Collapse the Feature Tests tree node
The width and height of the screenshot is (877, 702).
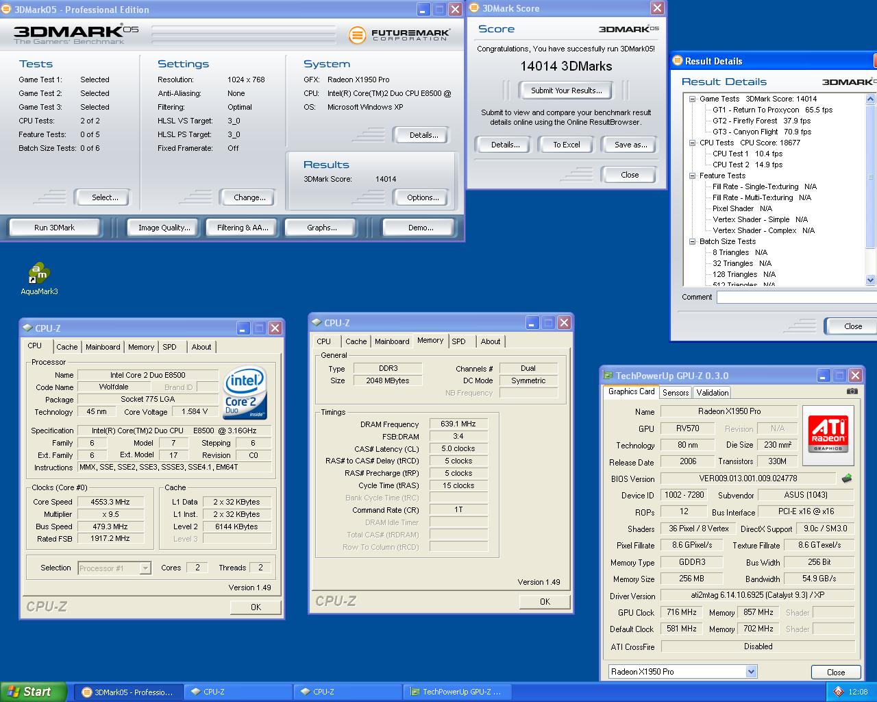point(693,175)
